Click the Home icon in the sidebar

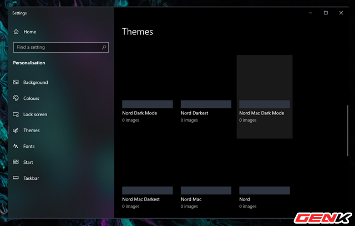point(16,32)
